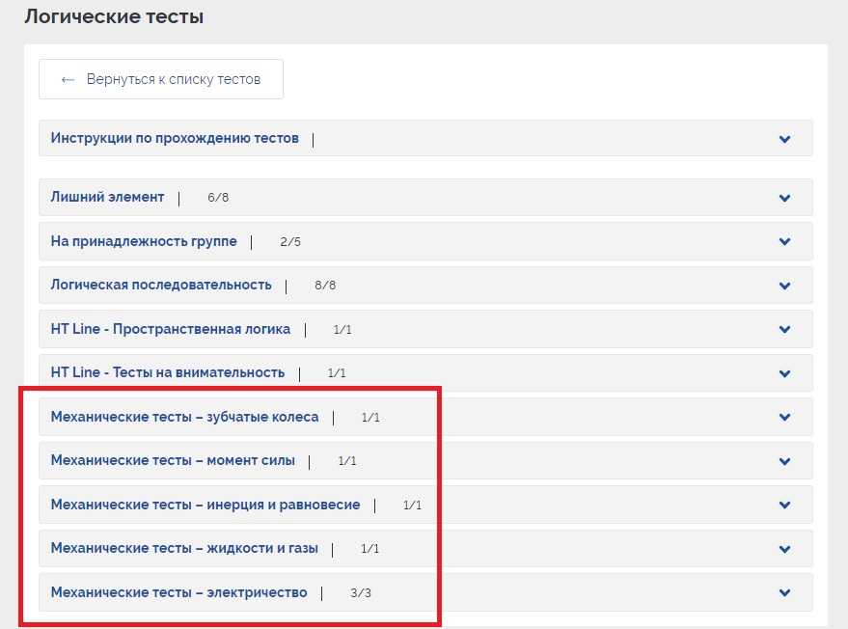Click the "Вернуться к списку тестов" button

[161, 79]
